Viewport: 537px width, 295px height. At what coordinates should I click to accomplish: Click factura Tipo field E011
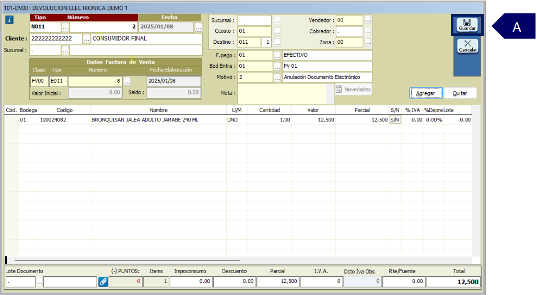point(58,81)
